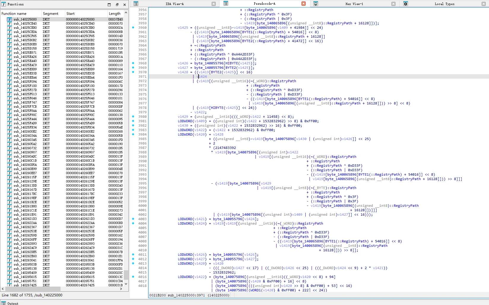Toggle breakpoint dot at line 3960

[x=133, y=28]
